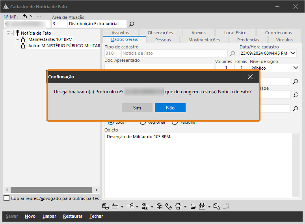This screenshot has height=224, width=305.
Task: Close the Confirmação dialog with the X
Action: click(x=250, y=77)
